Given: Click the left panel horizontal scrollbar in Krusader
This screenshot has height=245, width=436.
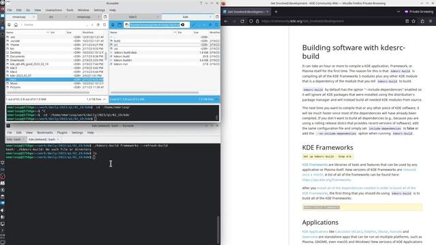Looking at the screenshot, I should point(48,93).
